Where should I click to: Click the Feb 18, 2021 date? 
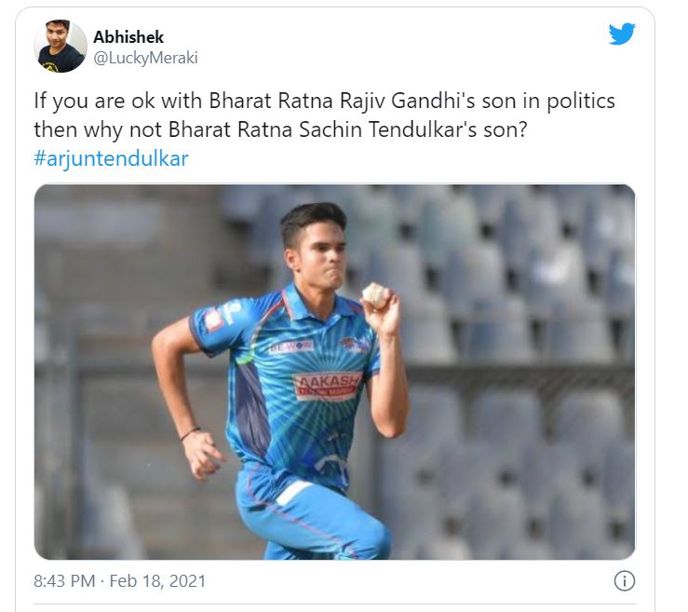coord(158,581)
